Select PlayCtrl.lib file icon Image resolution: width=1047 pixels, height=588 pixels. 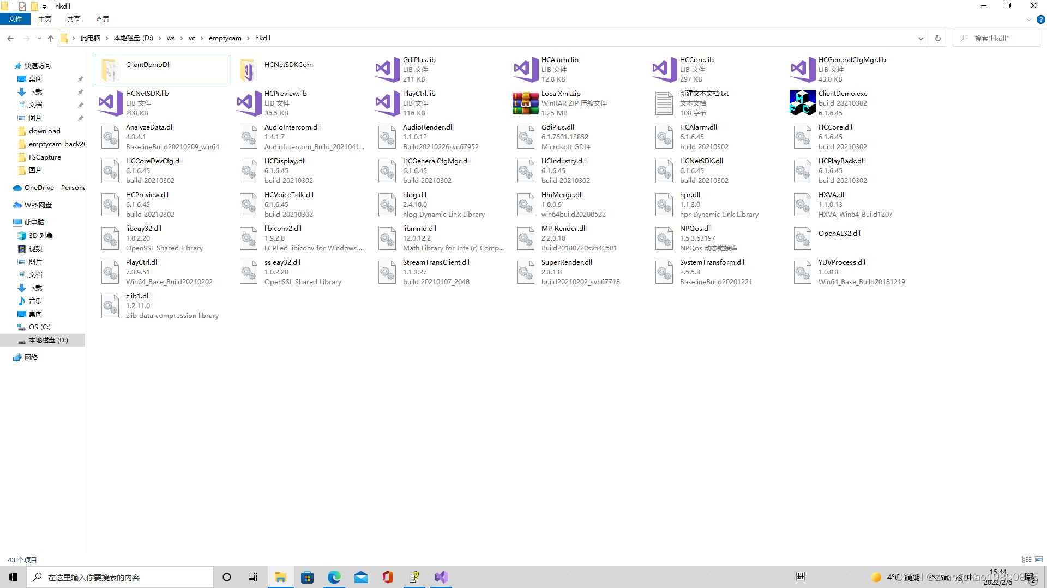click(387, 103)
